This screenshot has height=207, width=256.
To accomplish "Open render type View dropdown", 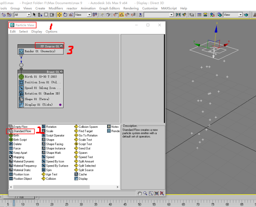I will 233,14.
